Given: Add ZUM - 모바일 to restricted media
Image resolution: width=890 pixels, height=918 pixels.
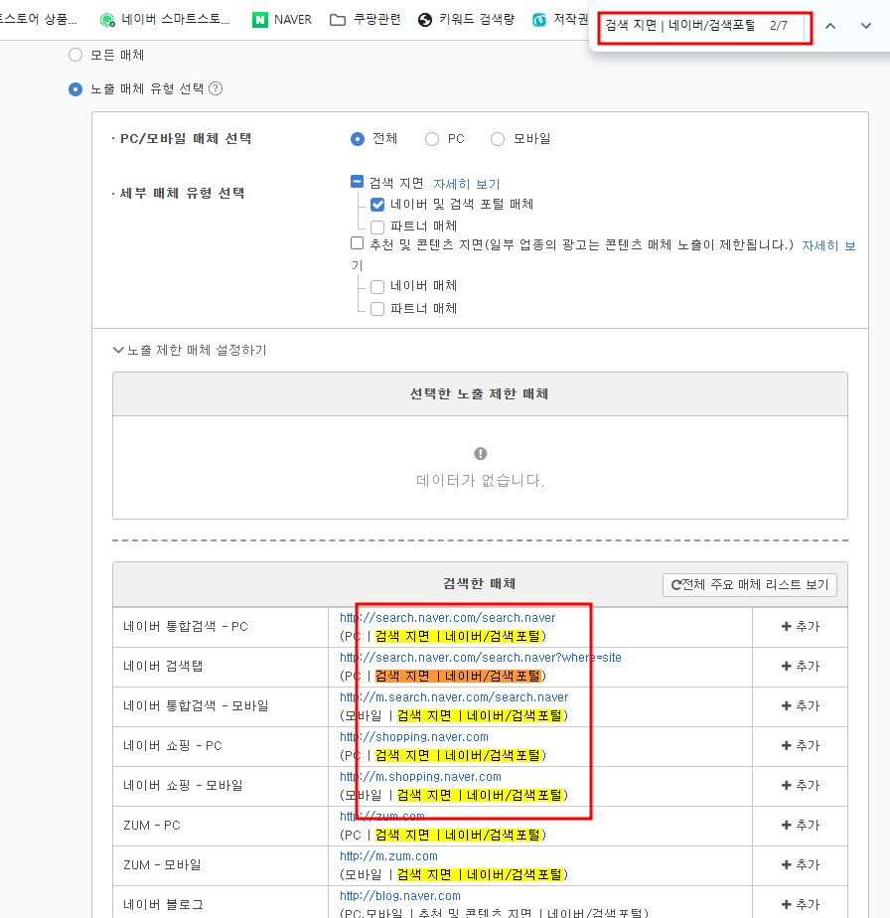Looking at the screenshot, I should click(x=801, y=865).
